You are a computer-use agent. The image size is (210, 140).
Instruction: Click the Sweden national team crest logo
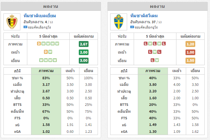click(119, 22)
